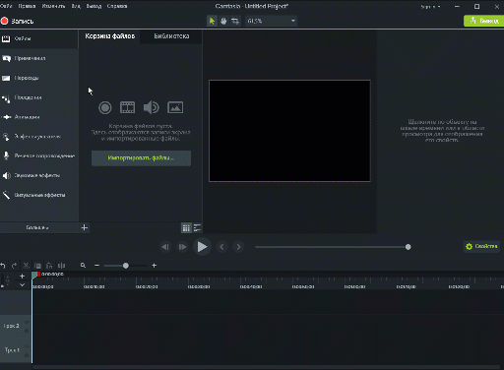Expand the Больше tools list
The image size is (504, 370).
click(x=37, y=227)
